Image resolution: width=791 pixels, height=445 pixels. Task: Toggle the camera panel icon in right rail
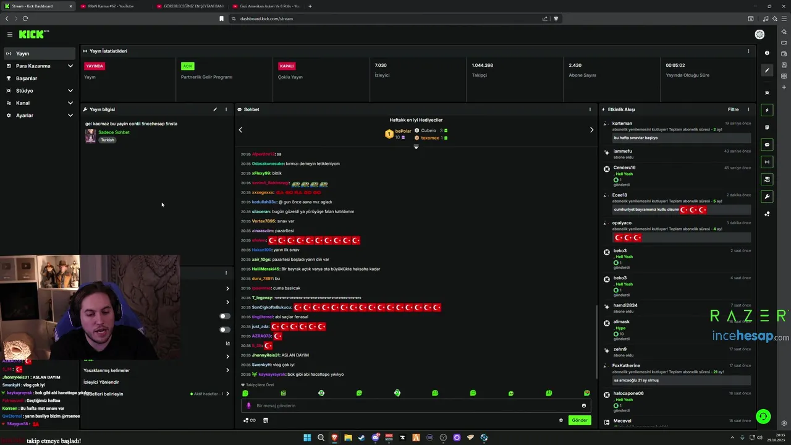[767, 179]
